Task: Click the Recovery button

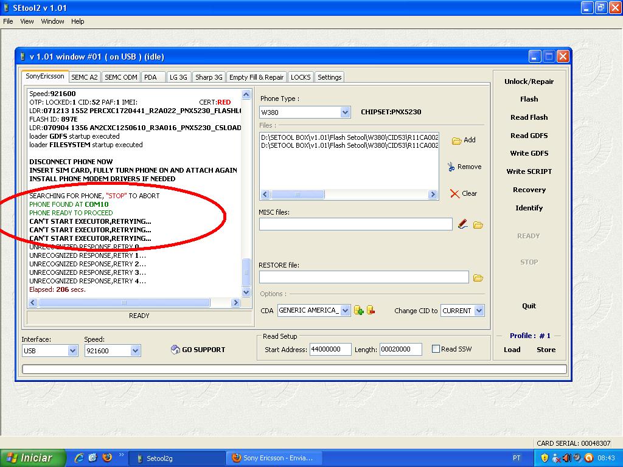Action: 529,190
